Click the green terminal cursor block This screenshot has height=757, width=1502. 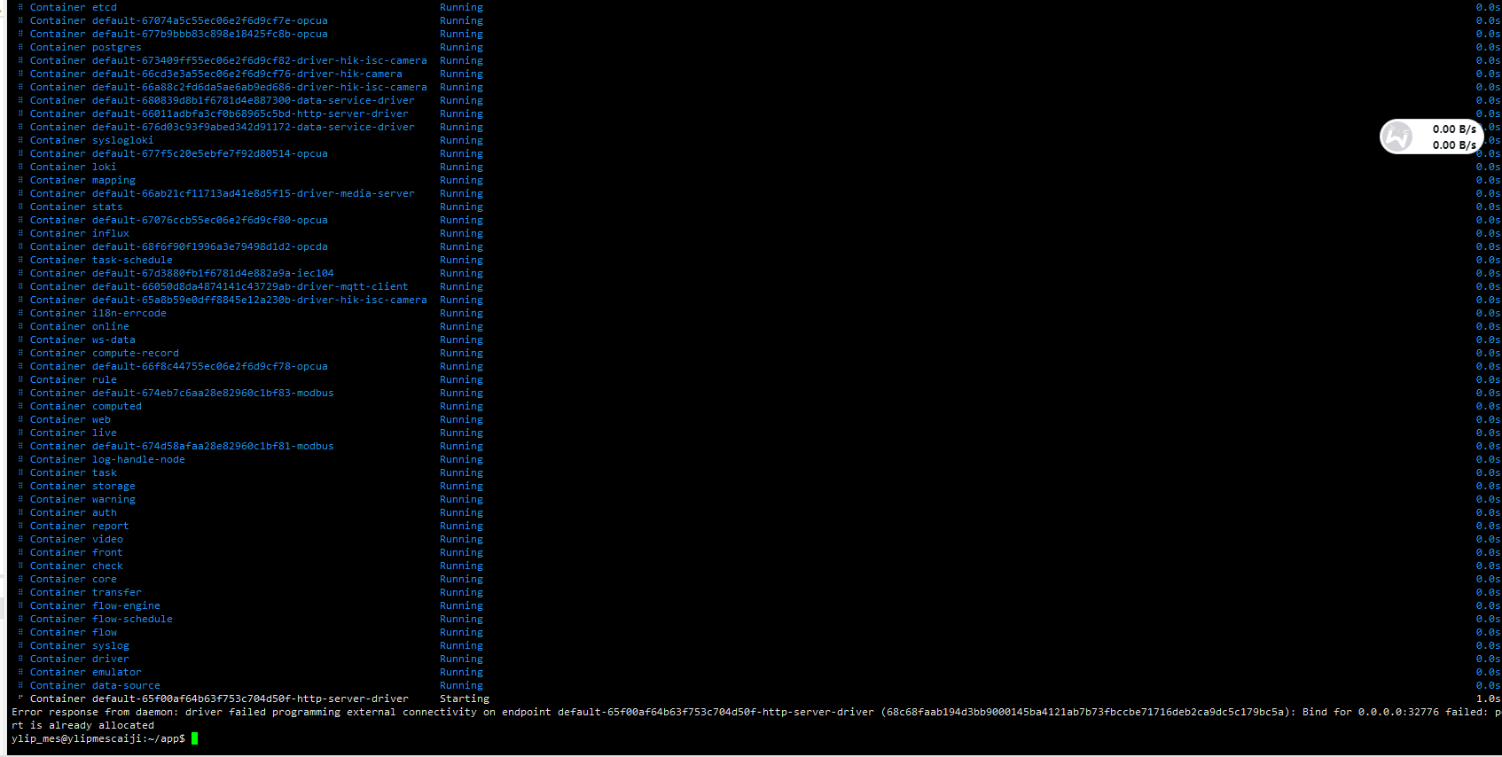tap(195, 738)
